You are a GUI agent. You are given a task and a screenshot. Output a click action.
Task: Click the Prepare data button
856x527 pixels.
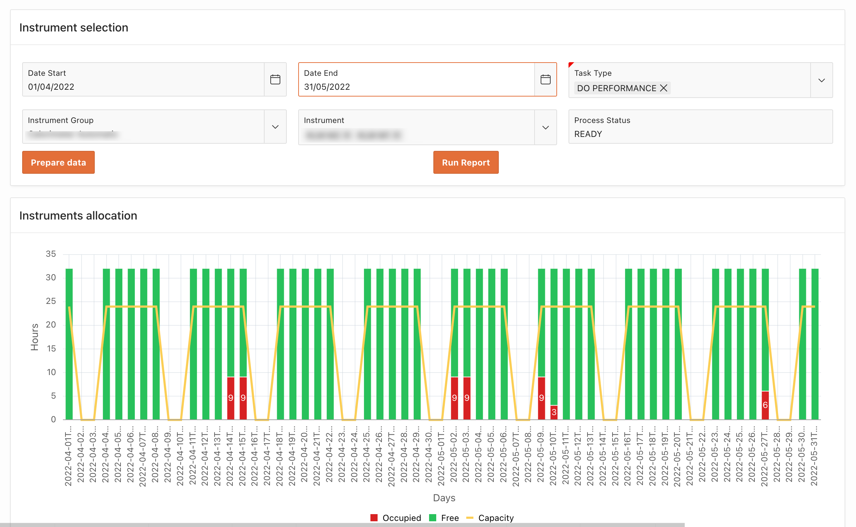click(x=58, y=162)
